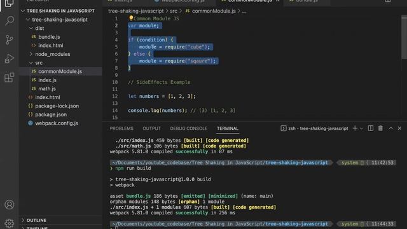Viewport: 407px width, 229px height.
Task: Click the require("cube") code line
Action: [174, 46]
